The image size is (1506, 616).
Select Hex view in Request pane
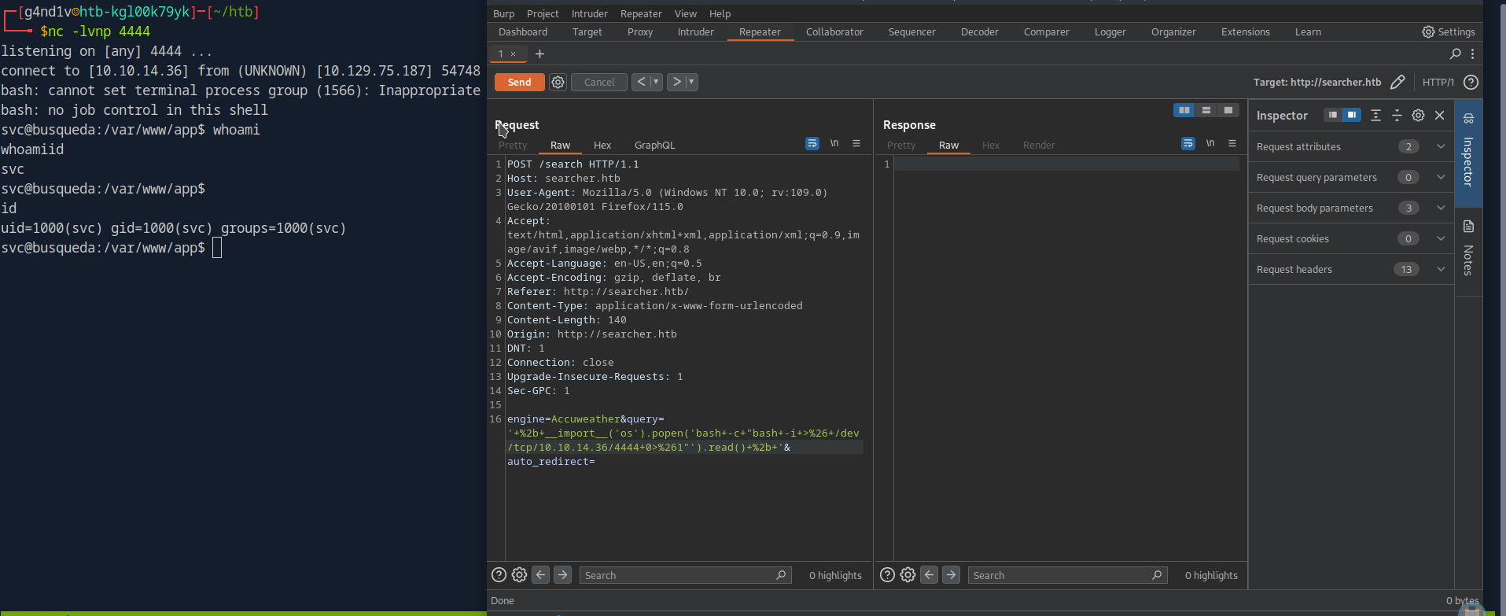click(602, 146)
